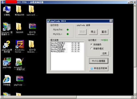Open the PHP教程 shortcut icon
This screenshot has width=137, height=99.
(7, 79)
